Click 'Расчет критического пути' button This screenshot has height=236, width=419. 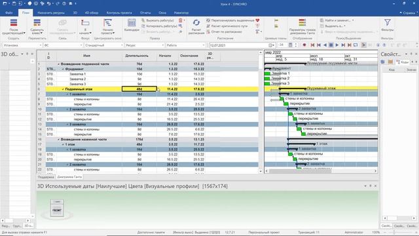227,26
